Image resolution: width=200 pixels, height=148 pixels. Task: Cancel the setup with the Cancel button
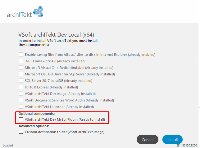(x=148, y=140)
